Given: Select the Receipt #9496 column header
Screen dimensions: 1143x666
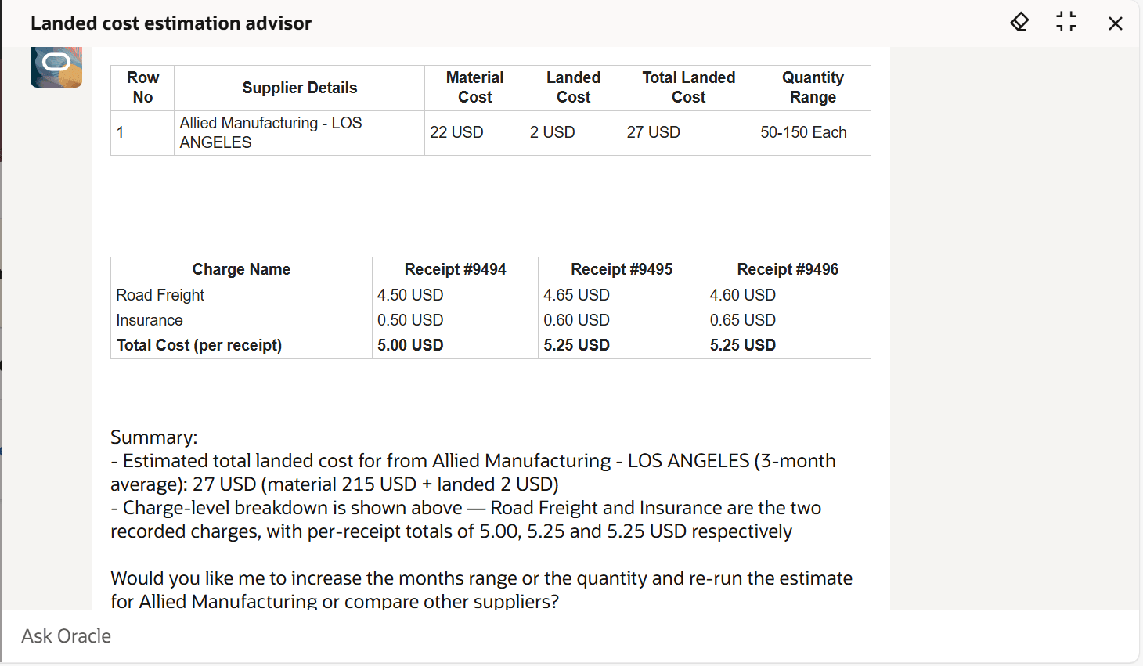Looking at the screenshot, I should pyautogui.click(x=787, y=269).
